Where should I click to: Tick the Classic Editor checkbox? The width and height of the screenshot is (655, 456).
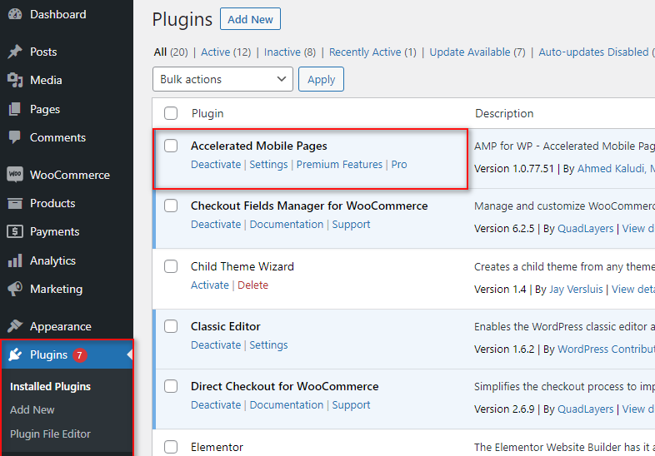[x=171, y=326]
